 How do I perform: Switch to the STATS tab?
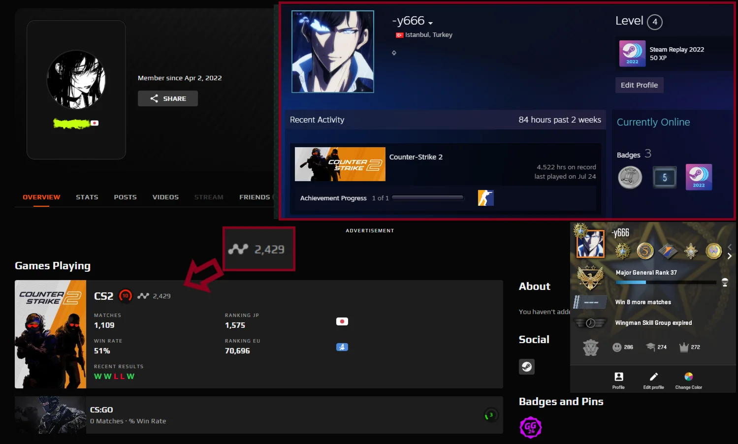tap(87, 197)
